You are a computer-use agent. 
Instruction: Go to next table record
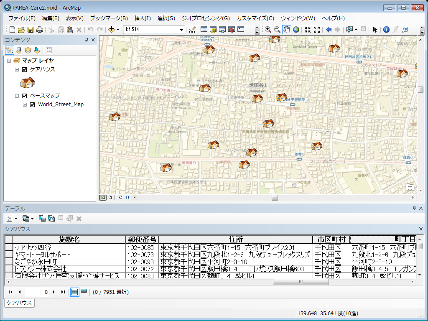(54, 292)
